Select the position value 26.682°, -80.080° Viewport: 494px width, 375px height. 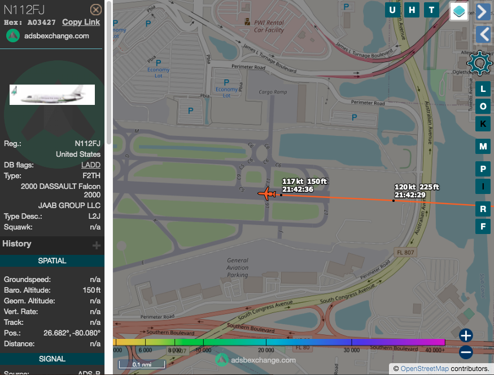coord(72,333)
